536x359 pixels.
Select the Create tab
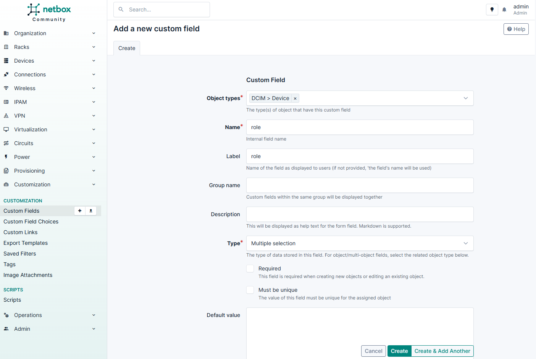127,48
